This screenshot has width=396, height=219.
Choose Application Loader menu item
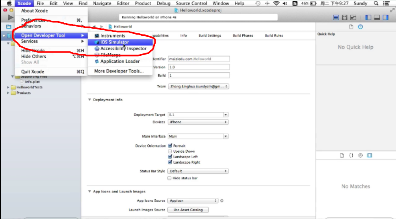tap(121, 61)
